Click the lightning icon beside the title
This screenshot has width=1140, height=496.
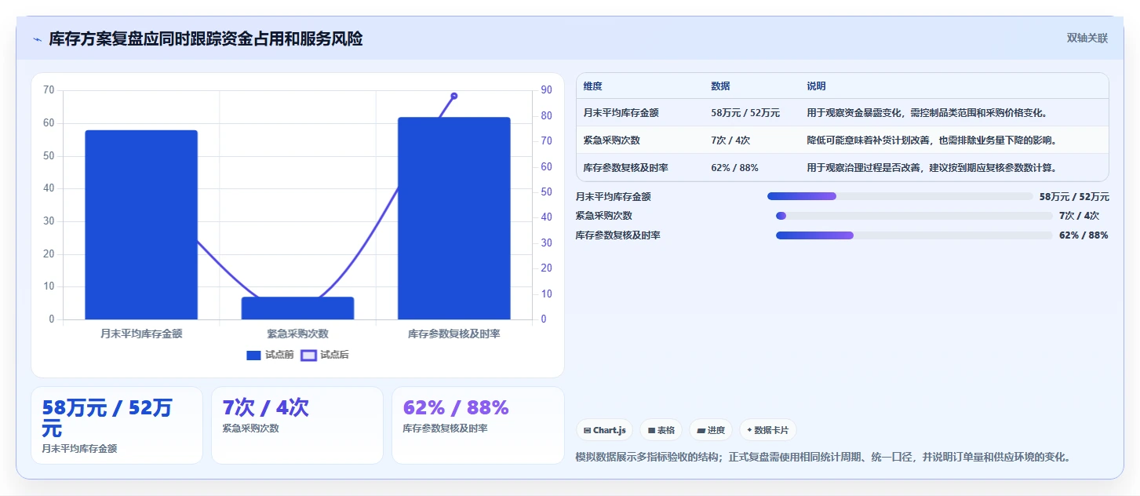tap(37, 39)
